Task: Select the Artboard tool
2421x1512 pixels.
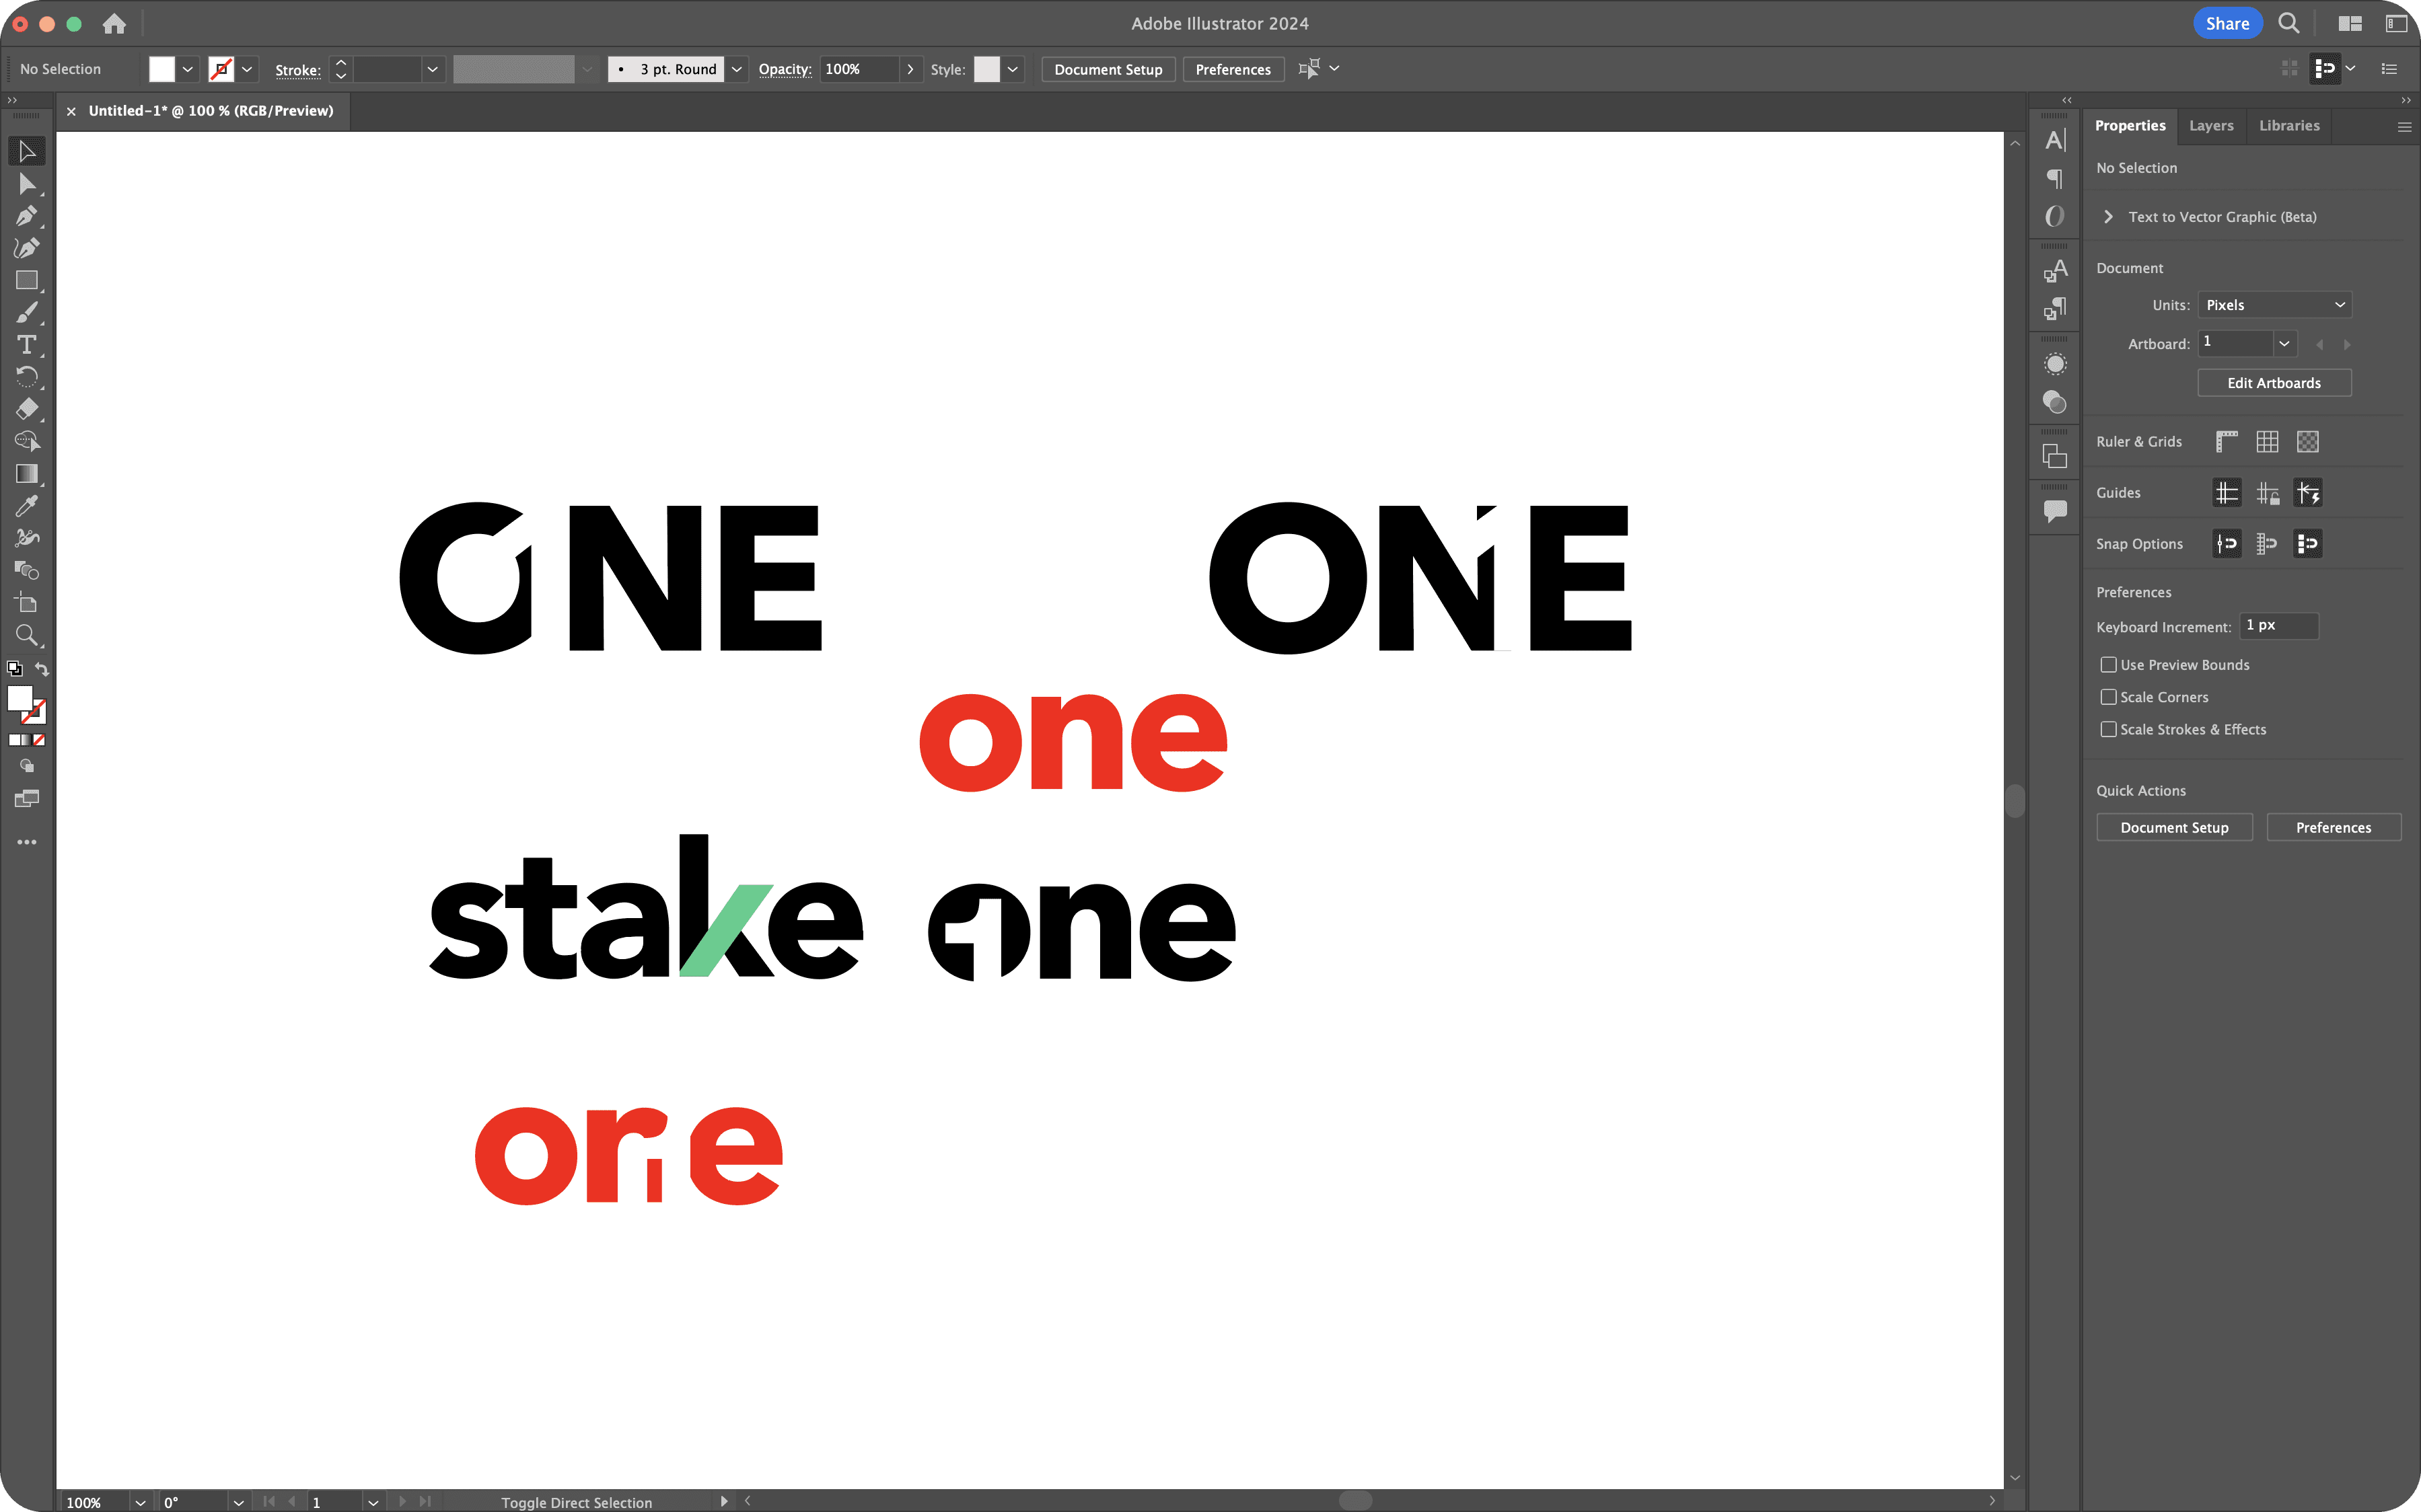Action: point(27,603)
